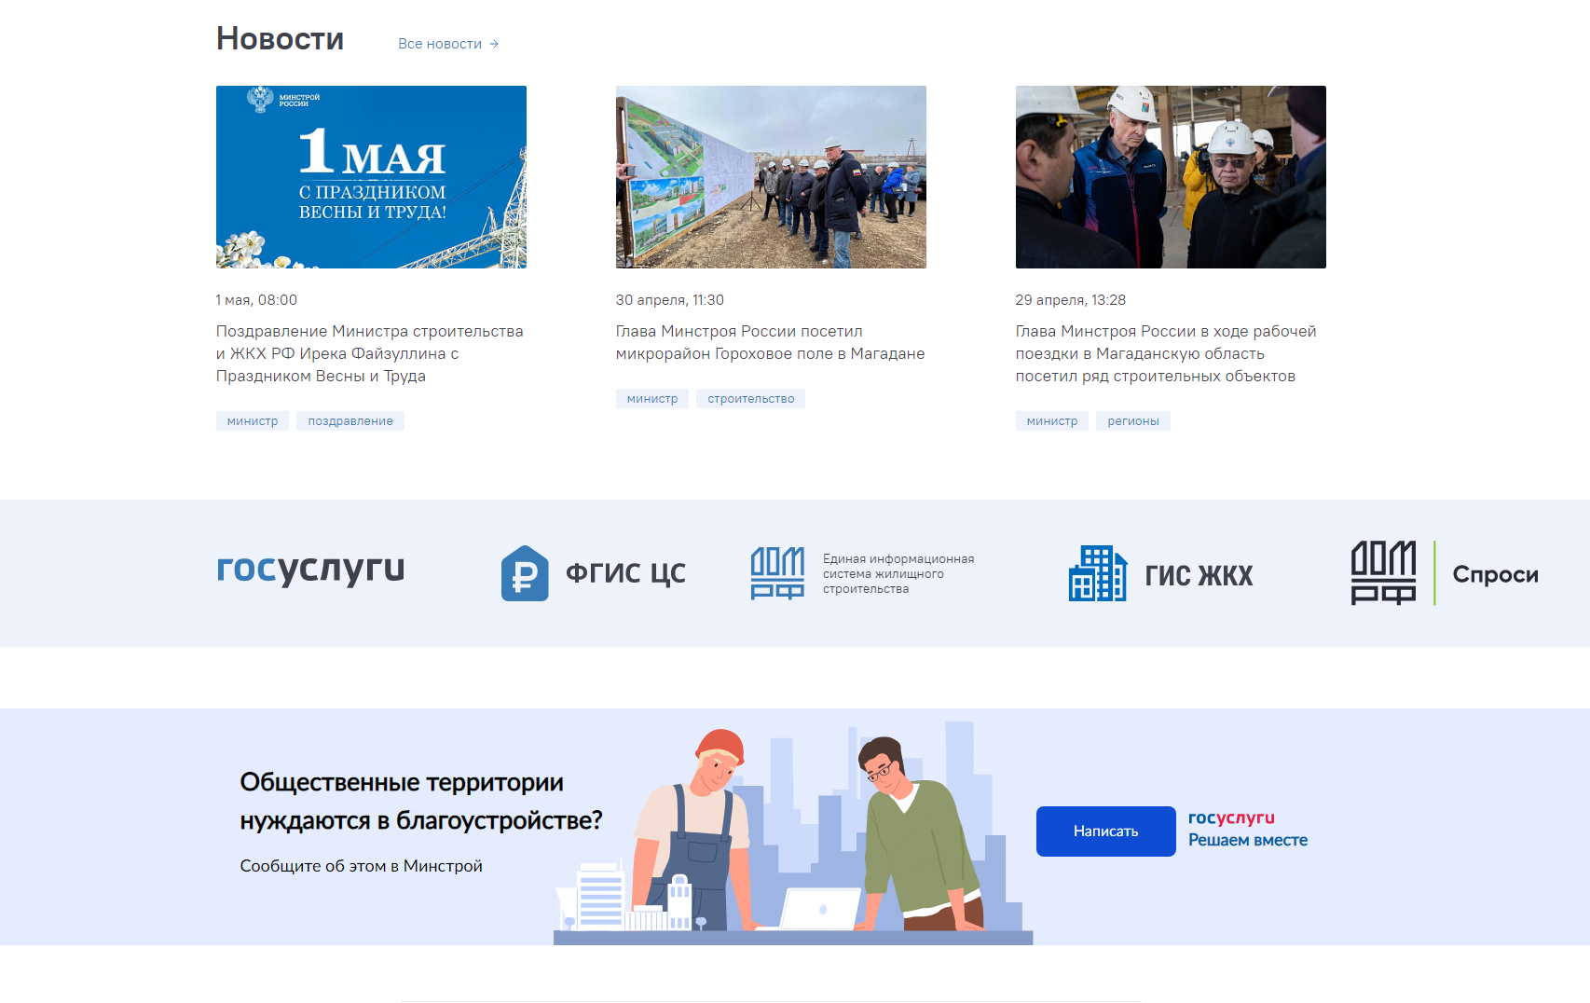
Task: Open the Magadan microdistrict news photo
Action: [x=771, y=177]
